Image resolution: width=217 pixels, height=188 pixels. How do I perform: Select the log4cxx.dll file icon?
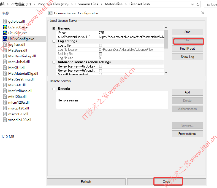coord(5,45)
